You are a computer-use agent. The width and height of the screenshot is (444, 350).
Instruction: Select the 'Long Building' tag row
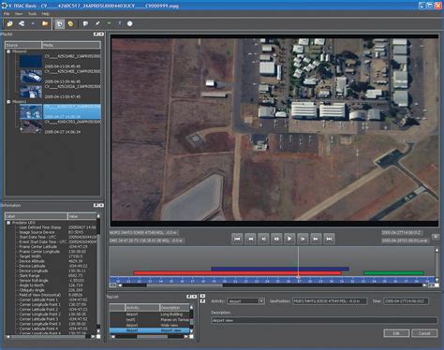coord(149,314)
